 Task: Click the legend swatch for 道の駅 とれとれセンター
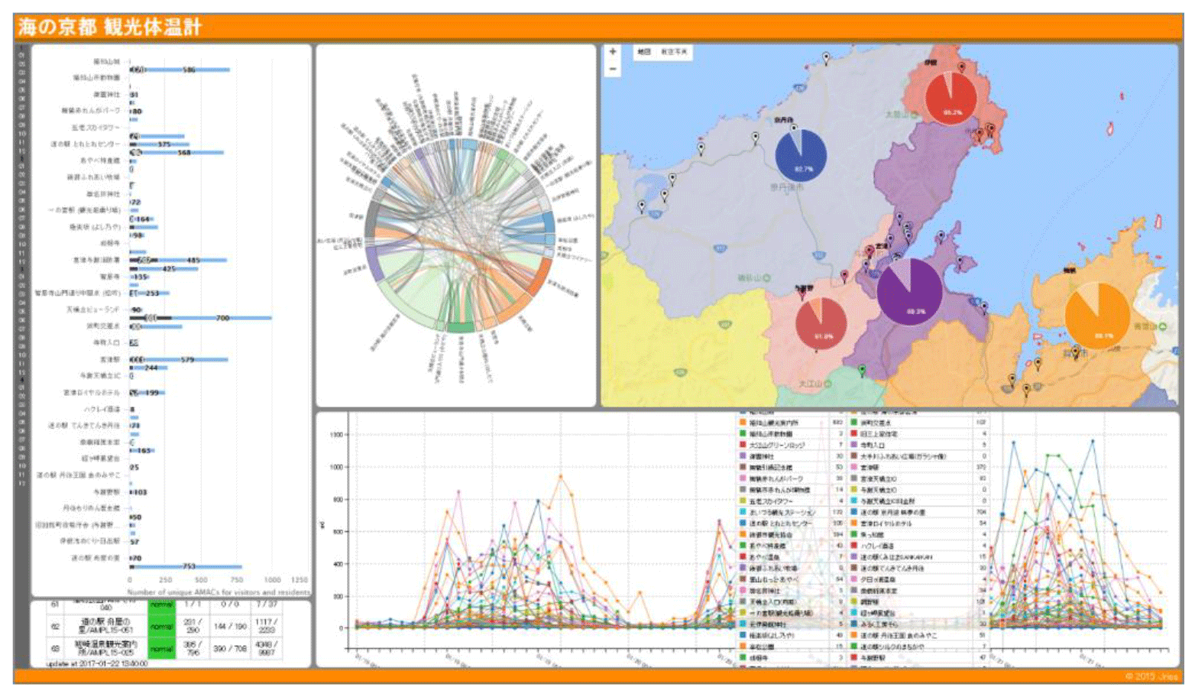[x=743, y=523]
